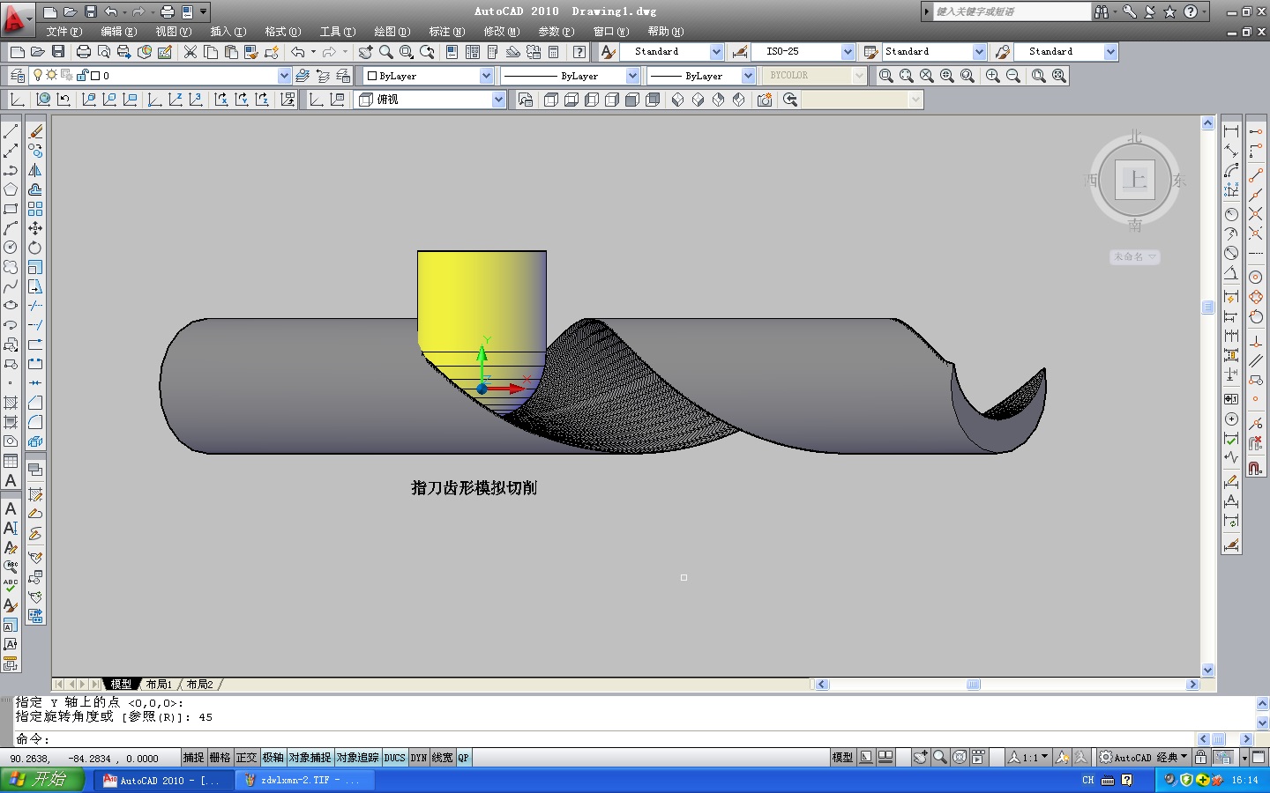Open the 编辑(E) menu
The height and width of the screenshot is (793, 1270).
point(119,32)
